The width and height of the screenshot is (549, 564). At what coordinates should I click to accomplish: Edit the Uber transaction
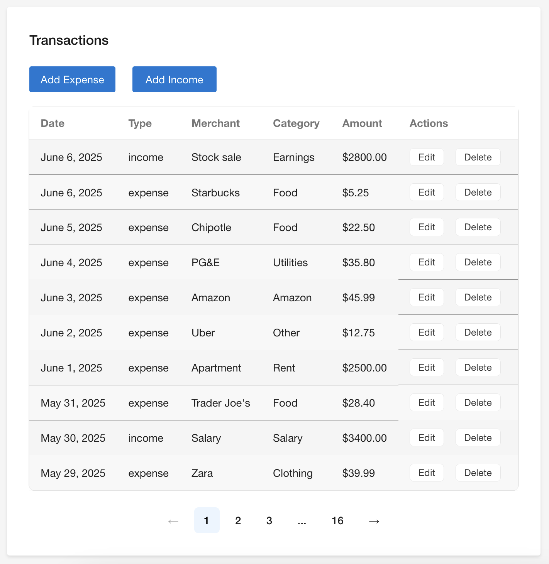427,333
